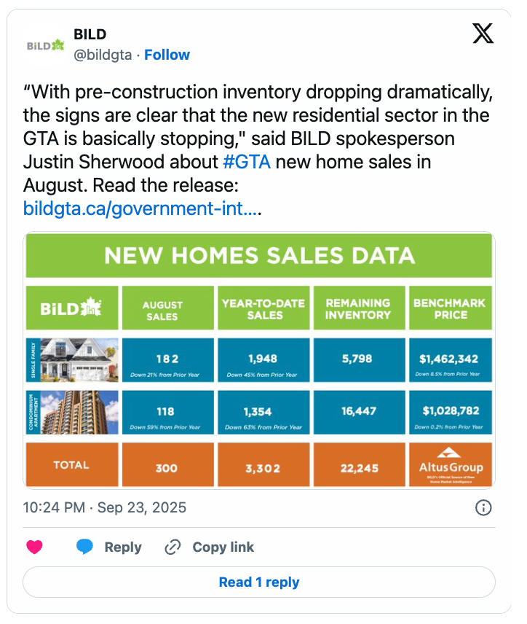Open the #GTA hashtag link
Screen dimensions: 527x624
pyautogui.click(x=247, y=162)
